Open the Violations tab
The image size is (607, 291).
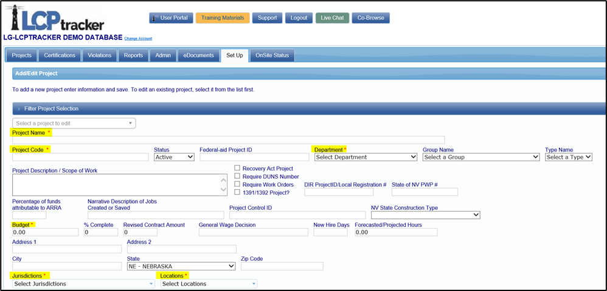point(99,56)
